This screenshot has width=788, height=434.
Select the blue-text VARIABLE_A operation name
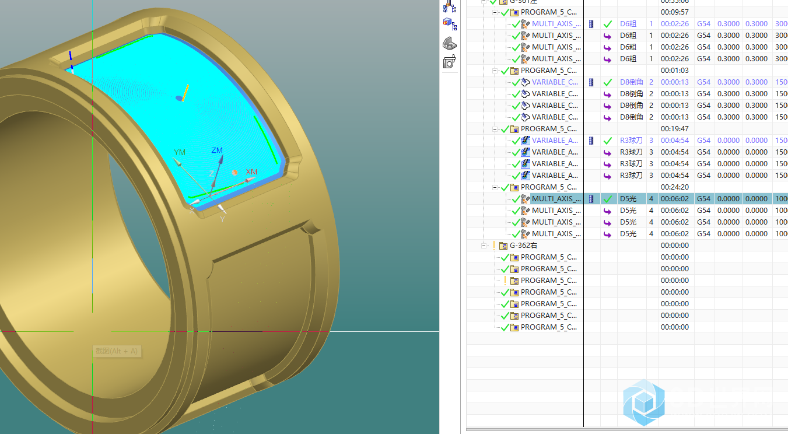point(556,141)
